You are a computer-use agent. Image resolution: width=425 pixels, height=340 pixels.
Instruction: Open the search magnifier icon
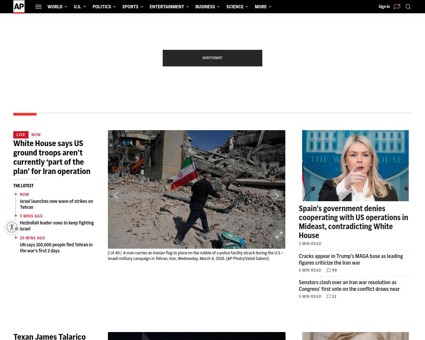(x=408, y=7)
